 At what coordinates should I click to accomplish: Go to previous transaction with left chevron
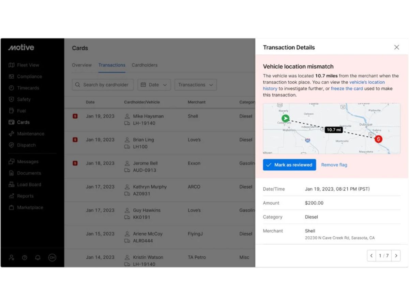coord(372,256)
